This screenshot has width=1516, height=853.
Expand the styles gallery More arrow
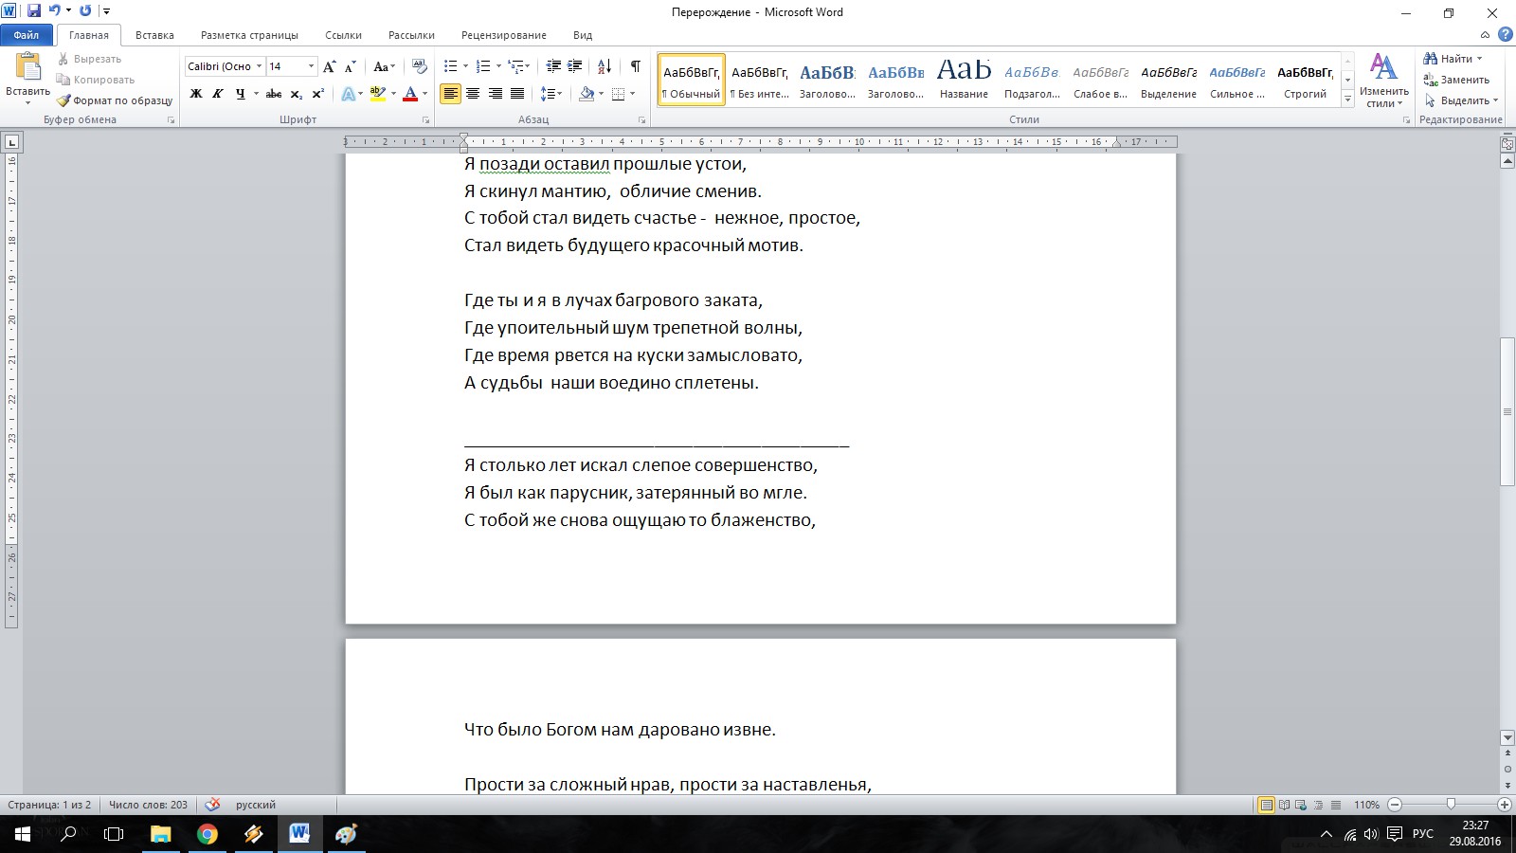point(1347,100)
